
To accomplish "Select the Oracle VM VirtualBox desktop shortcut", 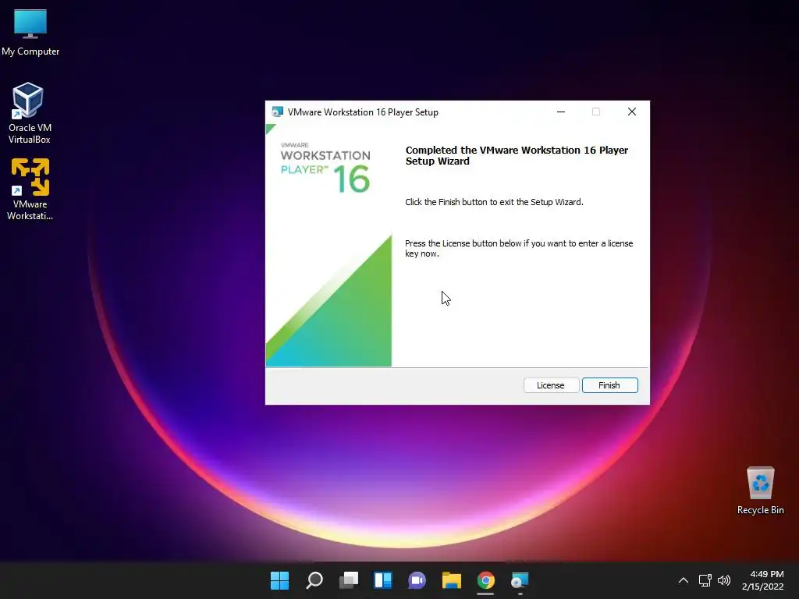I will 29,113.
